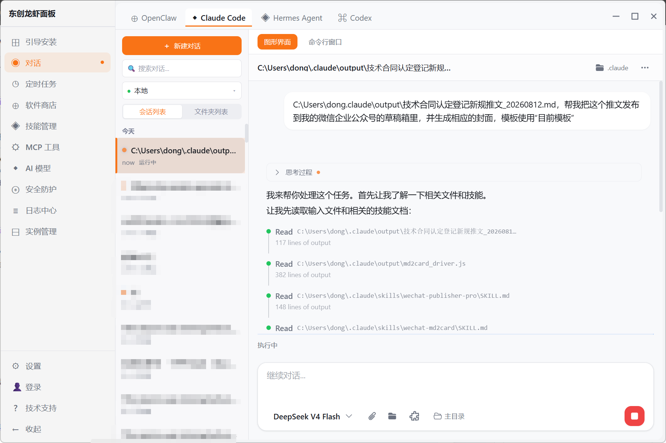This screenshot has width=666, height=443.
Task: Click the chat area vertical scrollbar
Action: [661, 147]
